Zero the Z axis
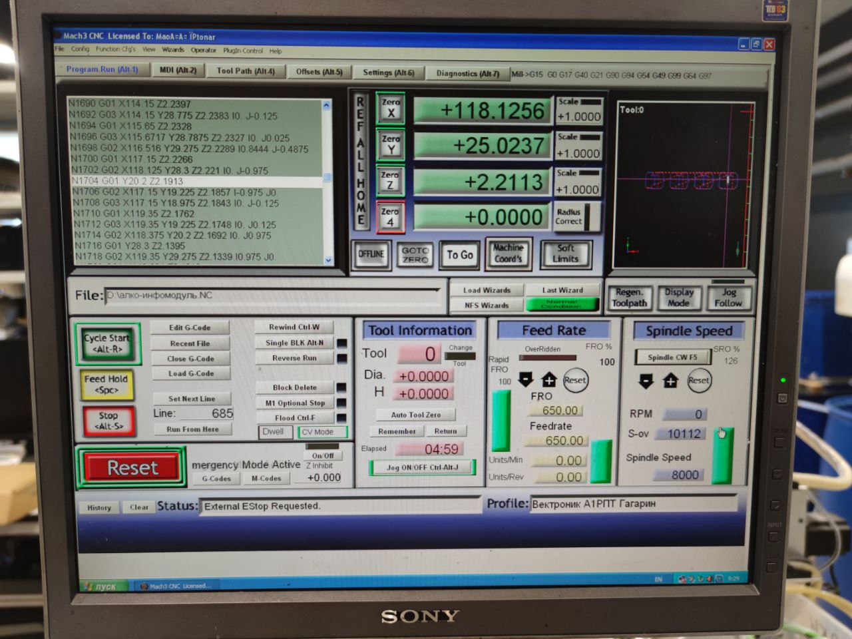This screenshot has width=852, height=639. click(390, 180)
